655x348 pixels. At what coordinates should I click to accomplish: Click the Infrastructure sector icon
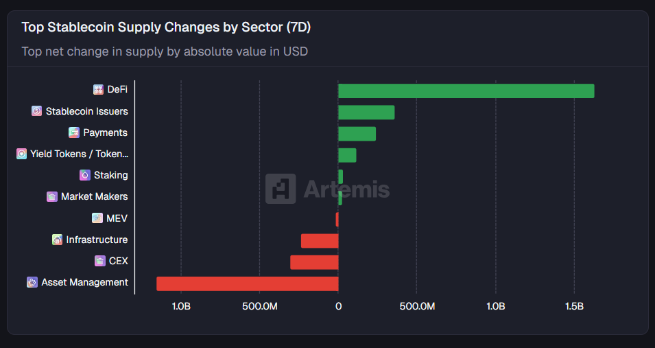point(58,240)
